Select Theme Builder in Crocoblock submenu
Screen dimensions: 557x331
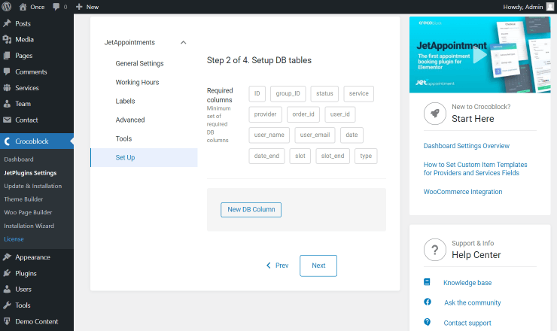coord(23,199)
